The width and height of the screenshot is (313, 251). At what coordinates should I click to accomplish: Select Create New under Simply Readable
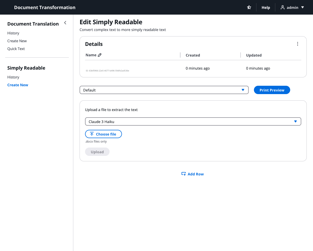pyautogui.click(x=18, y=85)
